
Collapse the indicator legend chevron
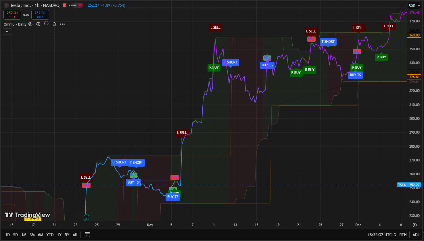(x=7, y=32)
